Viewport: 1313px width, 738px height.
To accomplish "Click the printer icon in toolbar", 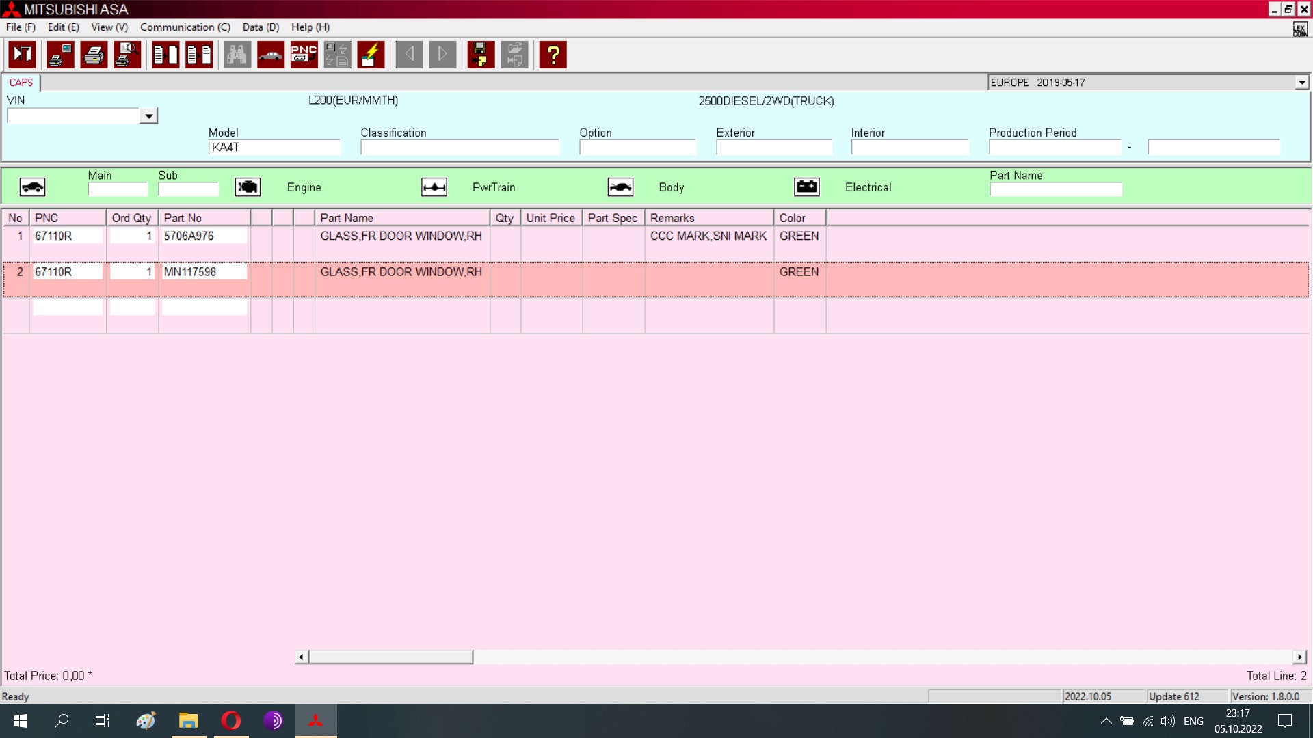I will [x=94, y=55].
